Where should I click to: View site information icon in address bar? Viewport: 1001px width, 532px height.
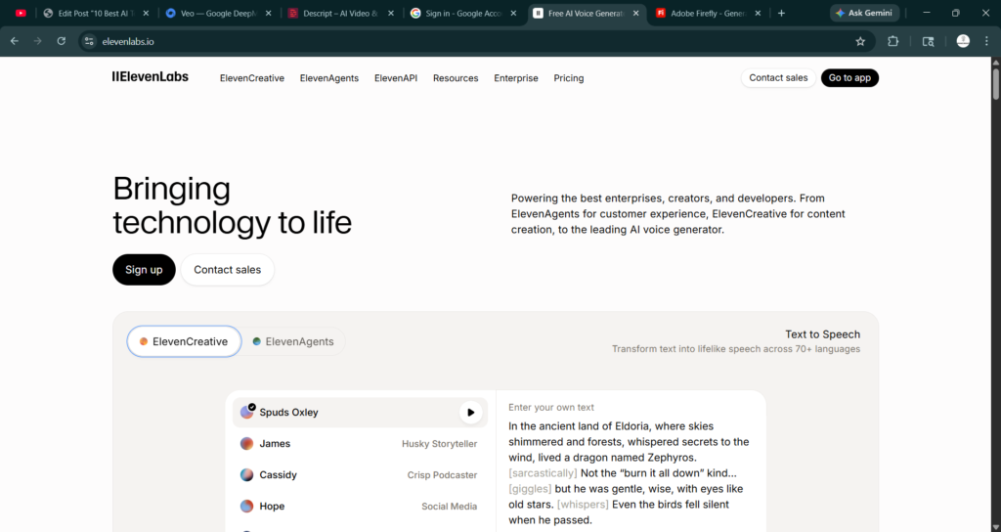coord(89,41)
